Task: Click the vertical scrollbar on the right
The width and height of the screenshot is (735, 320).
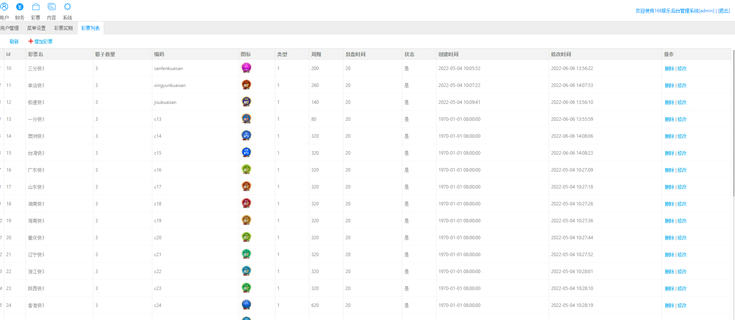Action: click(x=733, y=123)
